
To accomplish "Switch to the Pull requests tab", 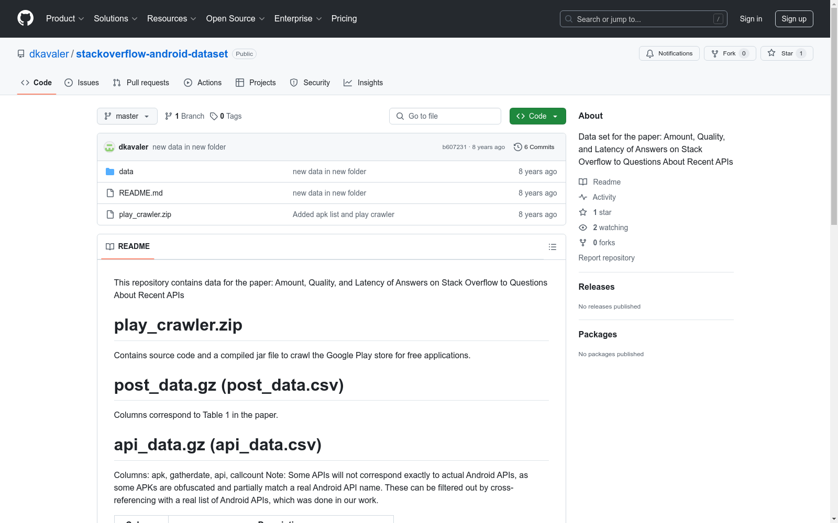I will click(x=141, y=83).
